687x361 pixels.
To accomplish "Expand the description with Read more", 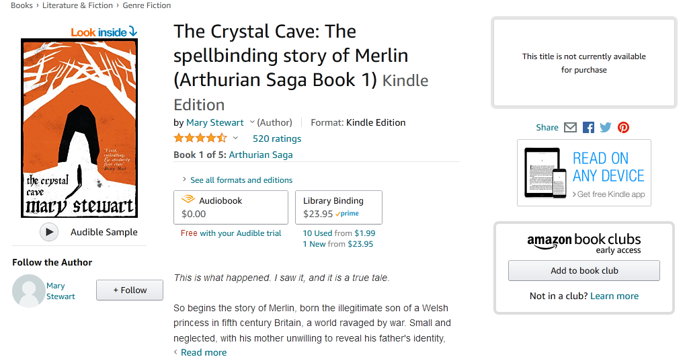I will click(x=203, y=352).
